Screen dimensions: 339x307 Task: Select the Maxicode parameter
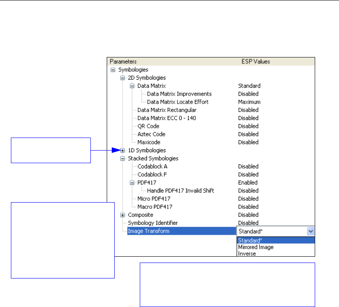(x=149, y=142)
